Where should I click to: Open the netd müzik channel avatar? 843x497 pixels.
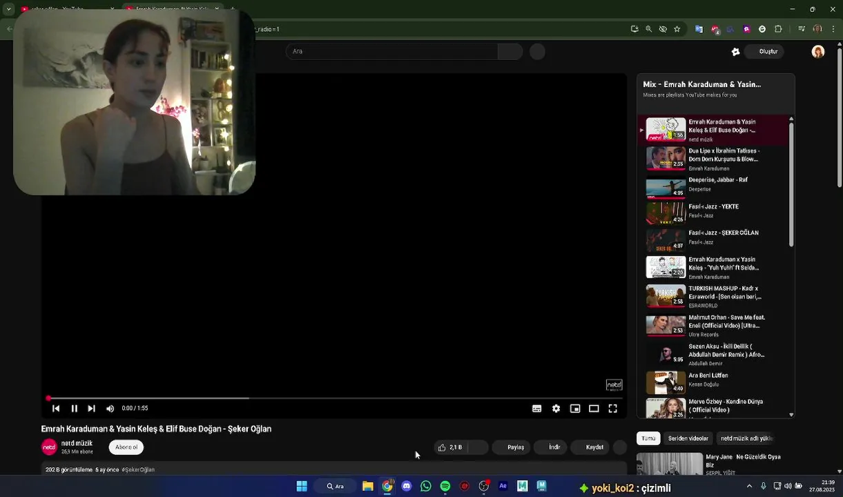pos(49,447)
